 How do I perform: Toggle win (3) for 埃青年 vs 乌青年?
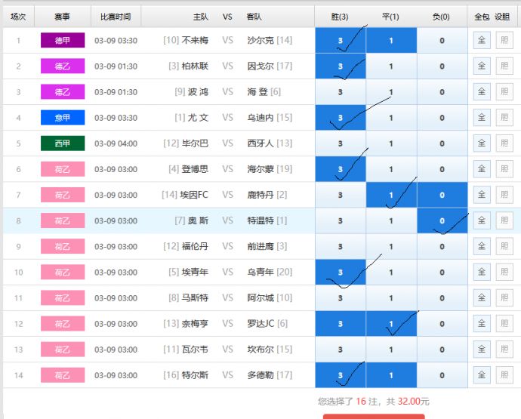[341, 272]
